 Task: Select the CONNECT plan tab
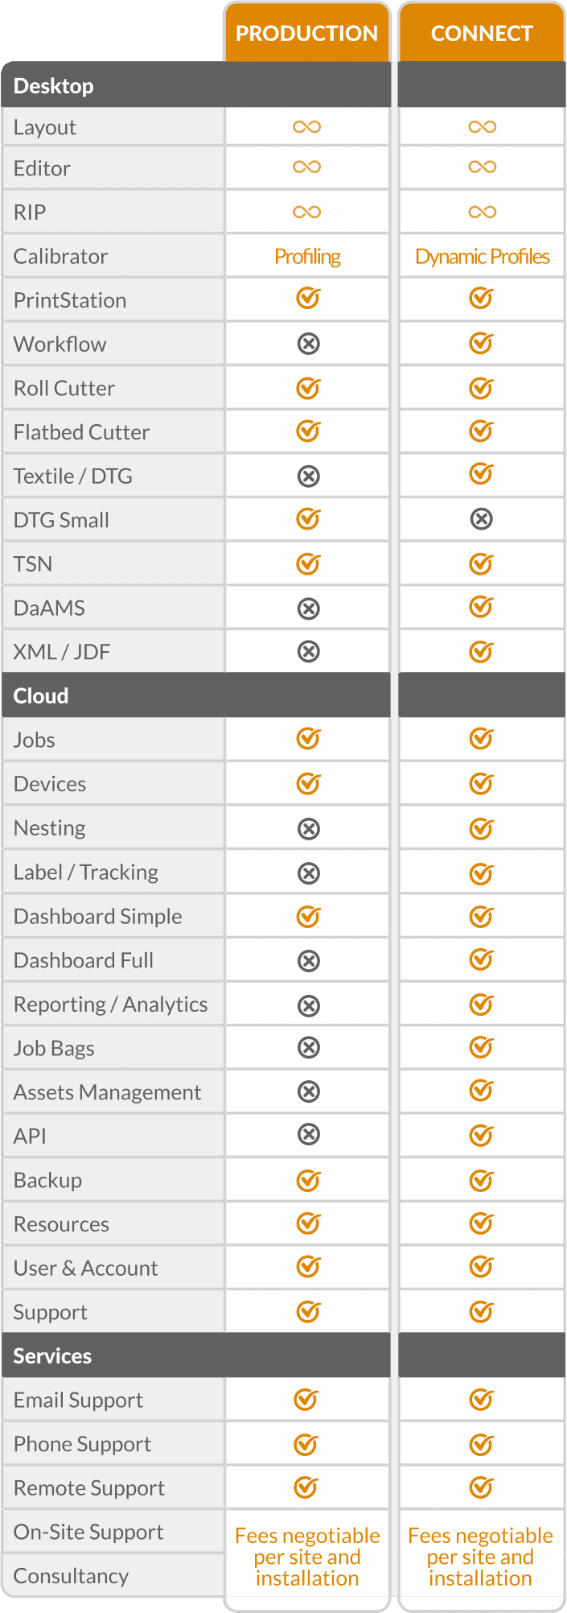pyautogui.click(x=482, y=34)
